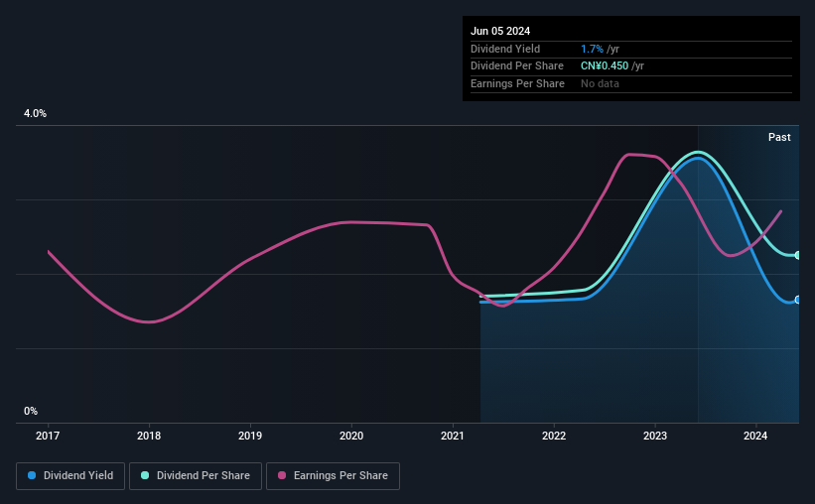Click the pink Earnings Per Share legend dot
This screenshot has width=815, height=504.
pyautogui.click(x=282, y=475)
